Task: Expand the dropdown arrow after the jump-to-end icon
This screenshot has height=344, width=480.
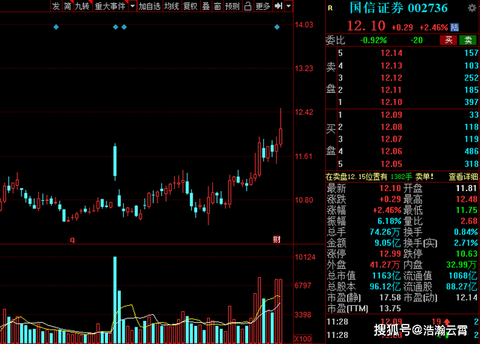Action: point(289,6)
